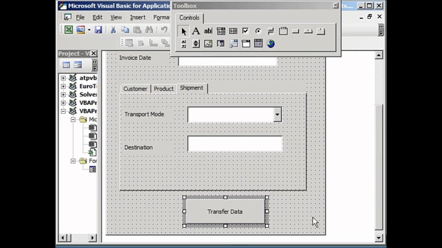Expand the atpvb project node

[63, 78]
